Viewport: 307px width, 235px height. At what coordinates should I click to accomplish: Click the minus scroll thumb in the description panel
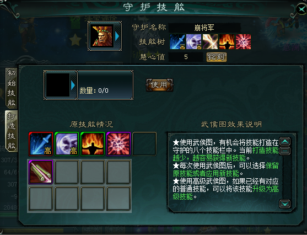285,151
